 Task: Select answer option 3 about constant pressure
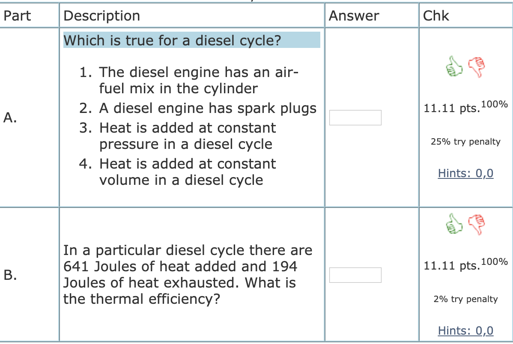point(186,136)
